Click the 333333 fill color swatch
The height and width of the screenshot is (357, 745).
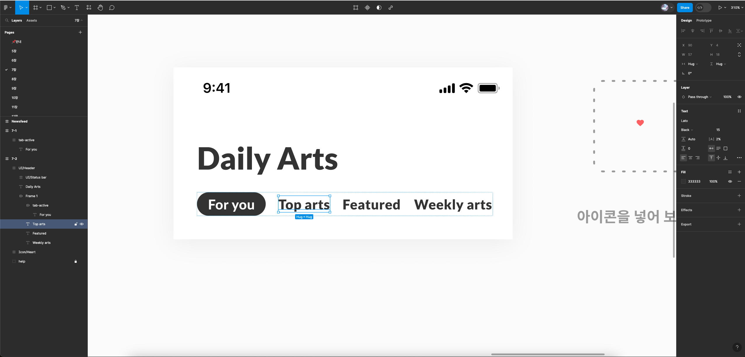click(x=683, y=181)
